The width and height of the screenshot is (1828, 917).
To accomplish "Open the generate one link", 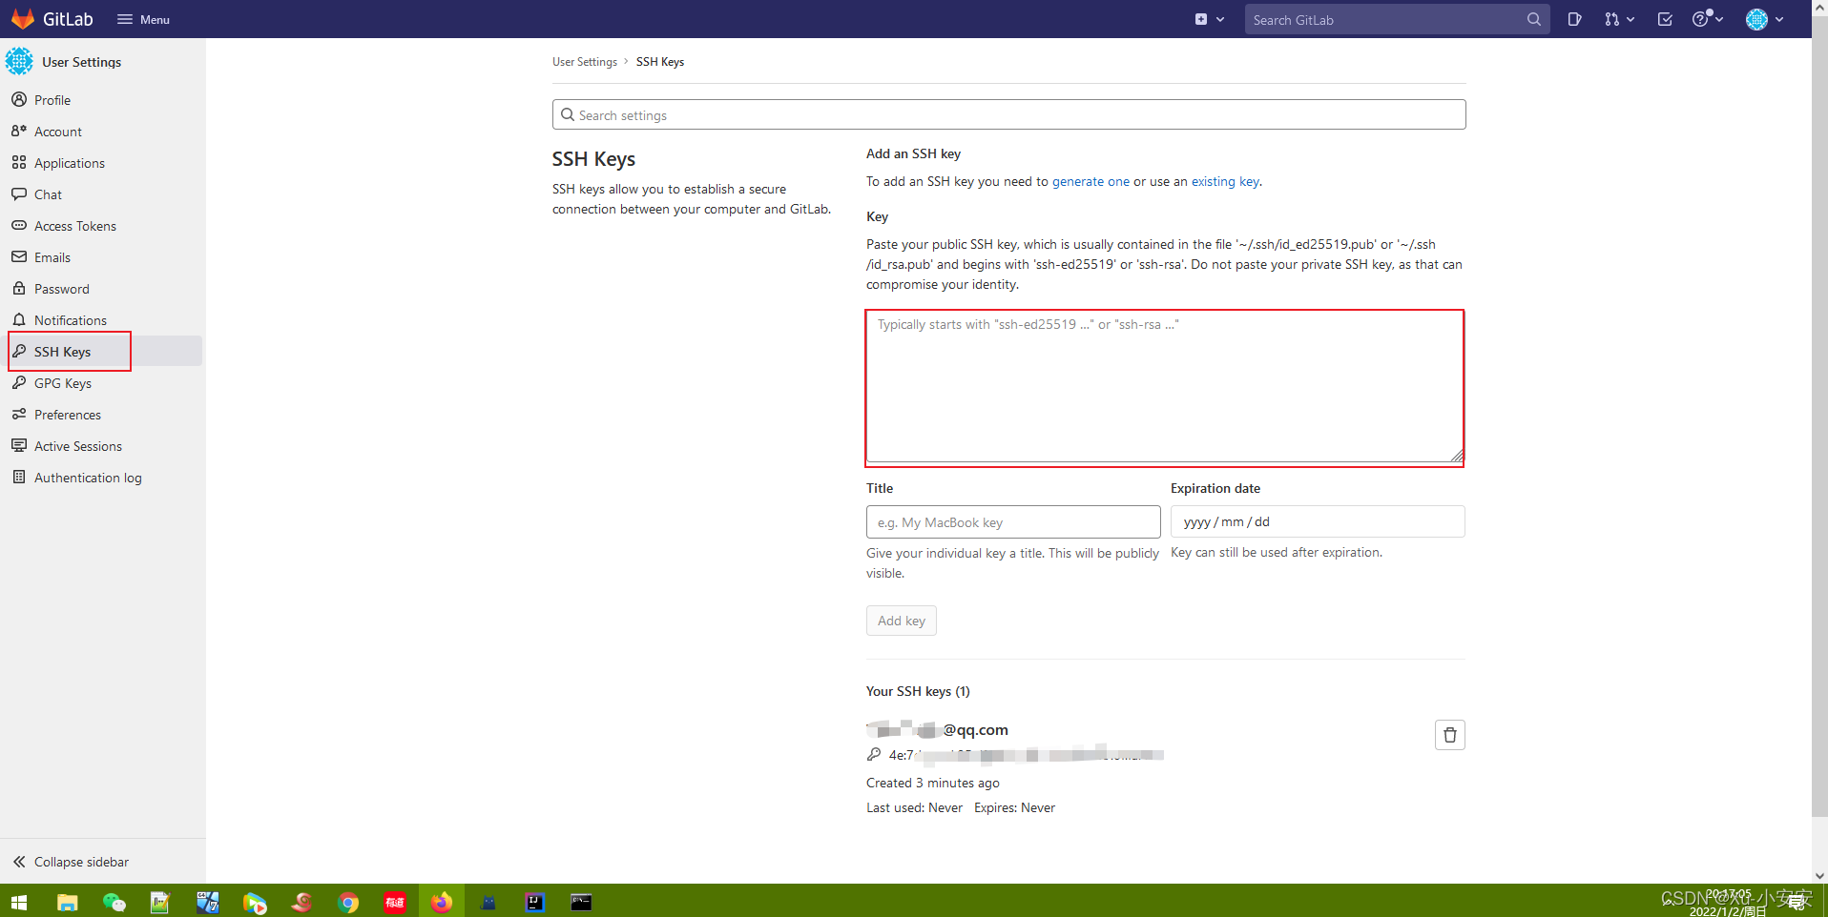I will pyautogui.click(x=1090, y=181).
